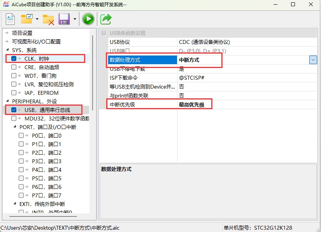Image resolution: width=321 pixels, height=232 pixels.
Task: Collapse the USB库函数设置 section
Action: pos(104,33)
